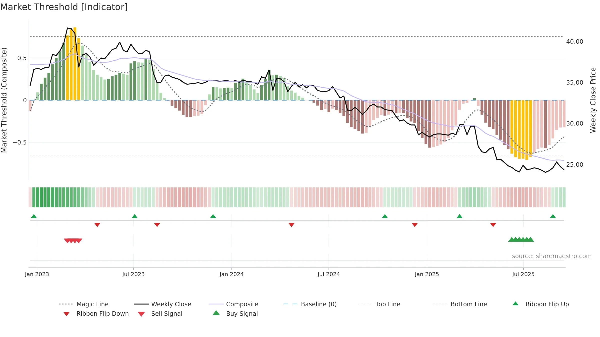Click the ribbon flip up triangle in late 2023
Viewport: 600px width, 337px height.
[x=213, y=216]
